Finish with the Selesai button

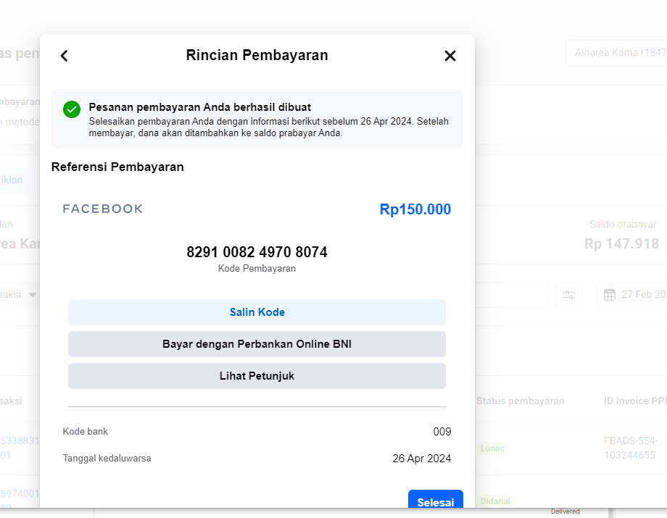point(436,500)
